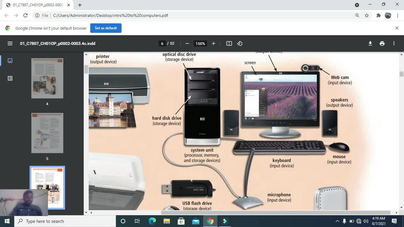Open the Chrome three-dot menu

pyautogui.click(x=397, y=15)
